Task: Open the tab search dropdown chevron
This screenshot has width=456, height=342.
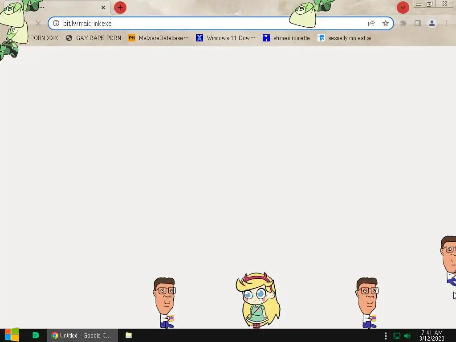Action: point(403,8)
